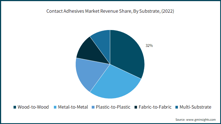Click the Plastic-to-Plastic legend color swatch
Viewport: 221px width, 124px height.
coord(93,107)
